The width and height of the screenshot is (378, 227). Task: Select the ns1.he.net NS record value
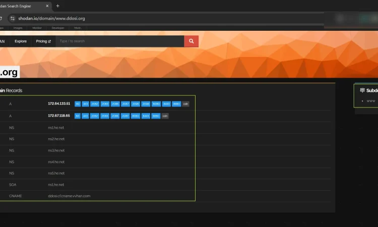click(56, 128)
